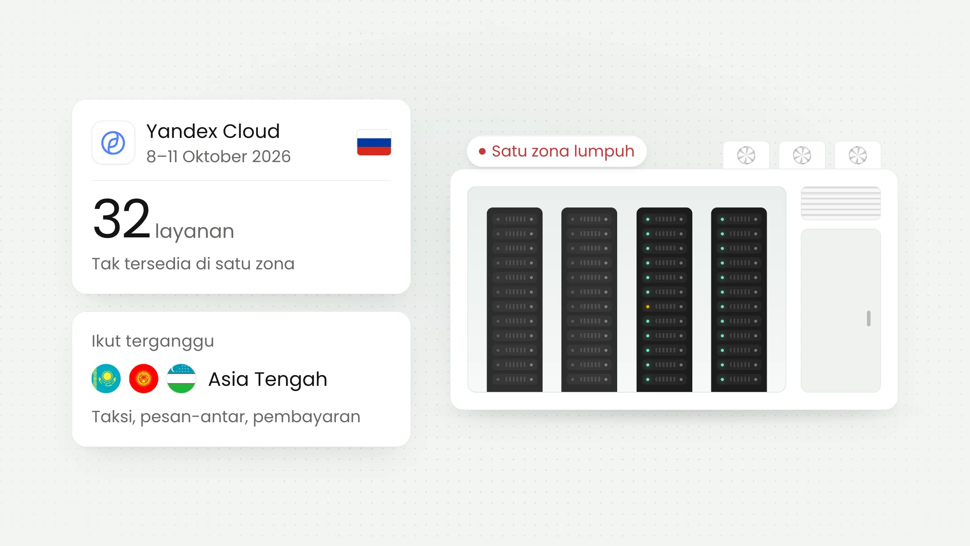Click the Kazakhstan flag icon
The height and width of the screenshot is (546, 970).
point(106,379)
